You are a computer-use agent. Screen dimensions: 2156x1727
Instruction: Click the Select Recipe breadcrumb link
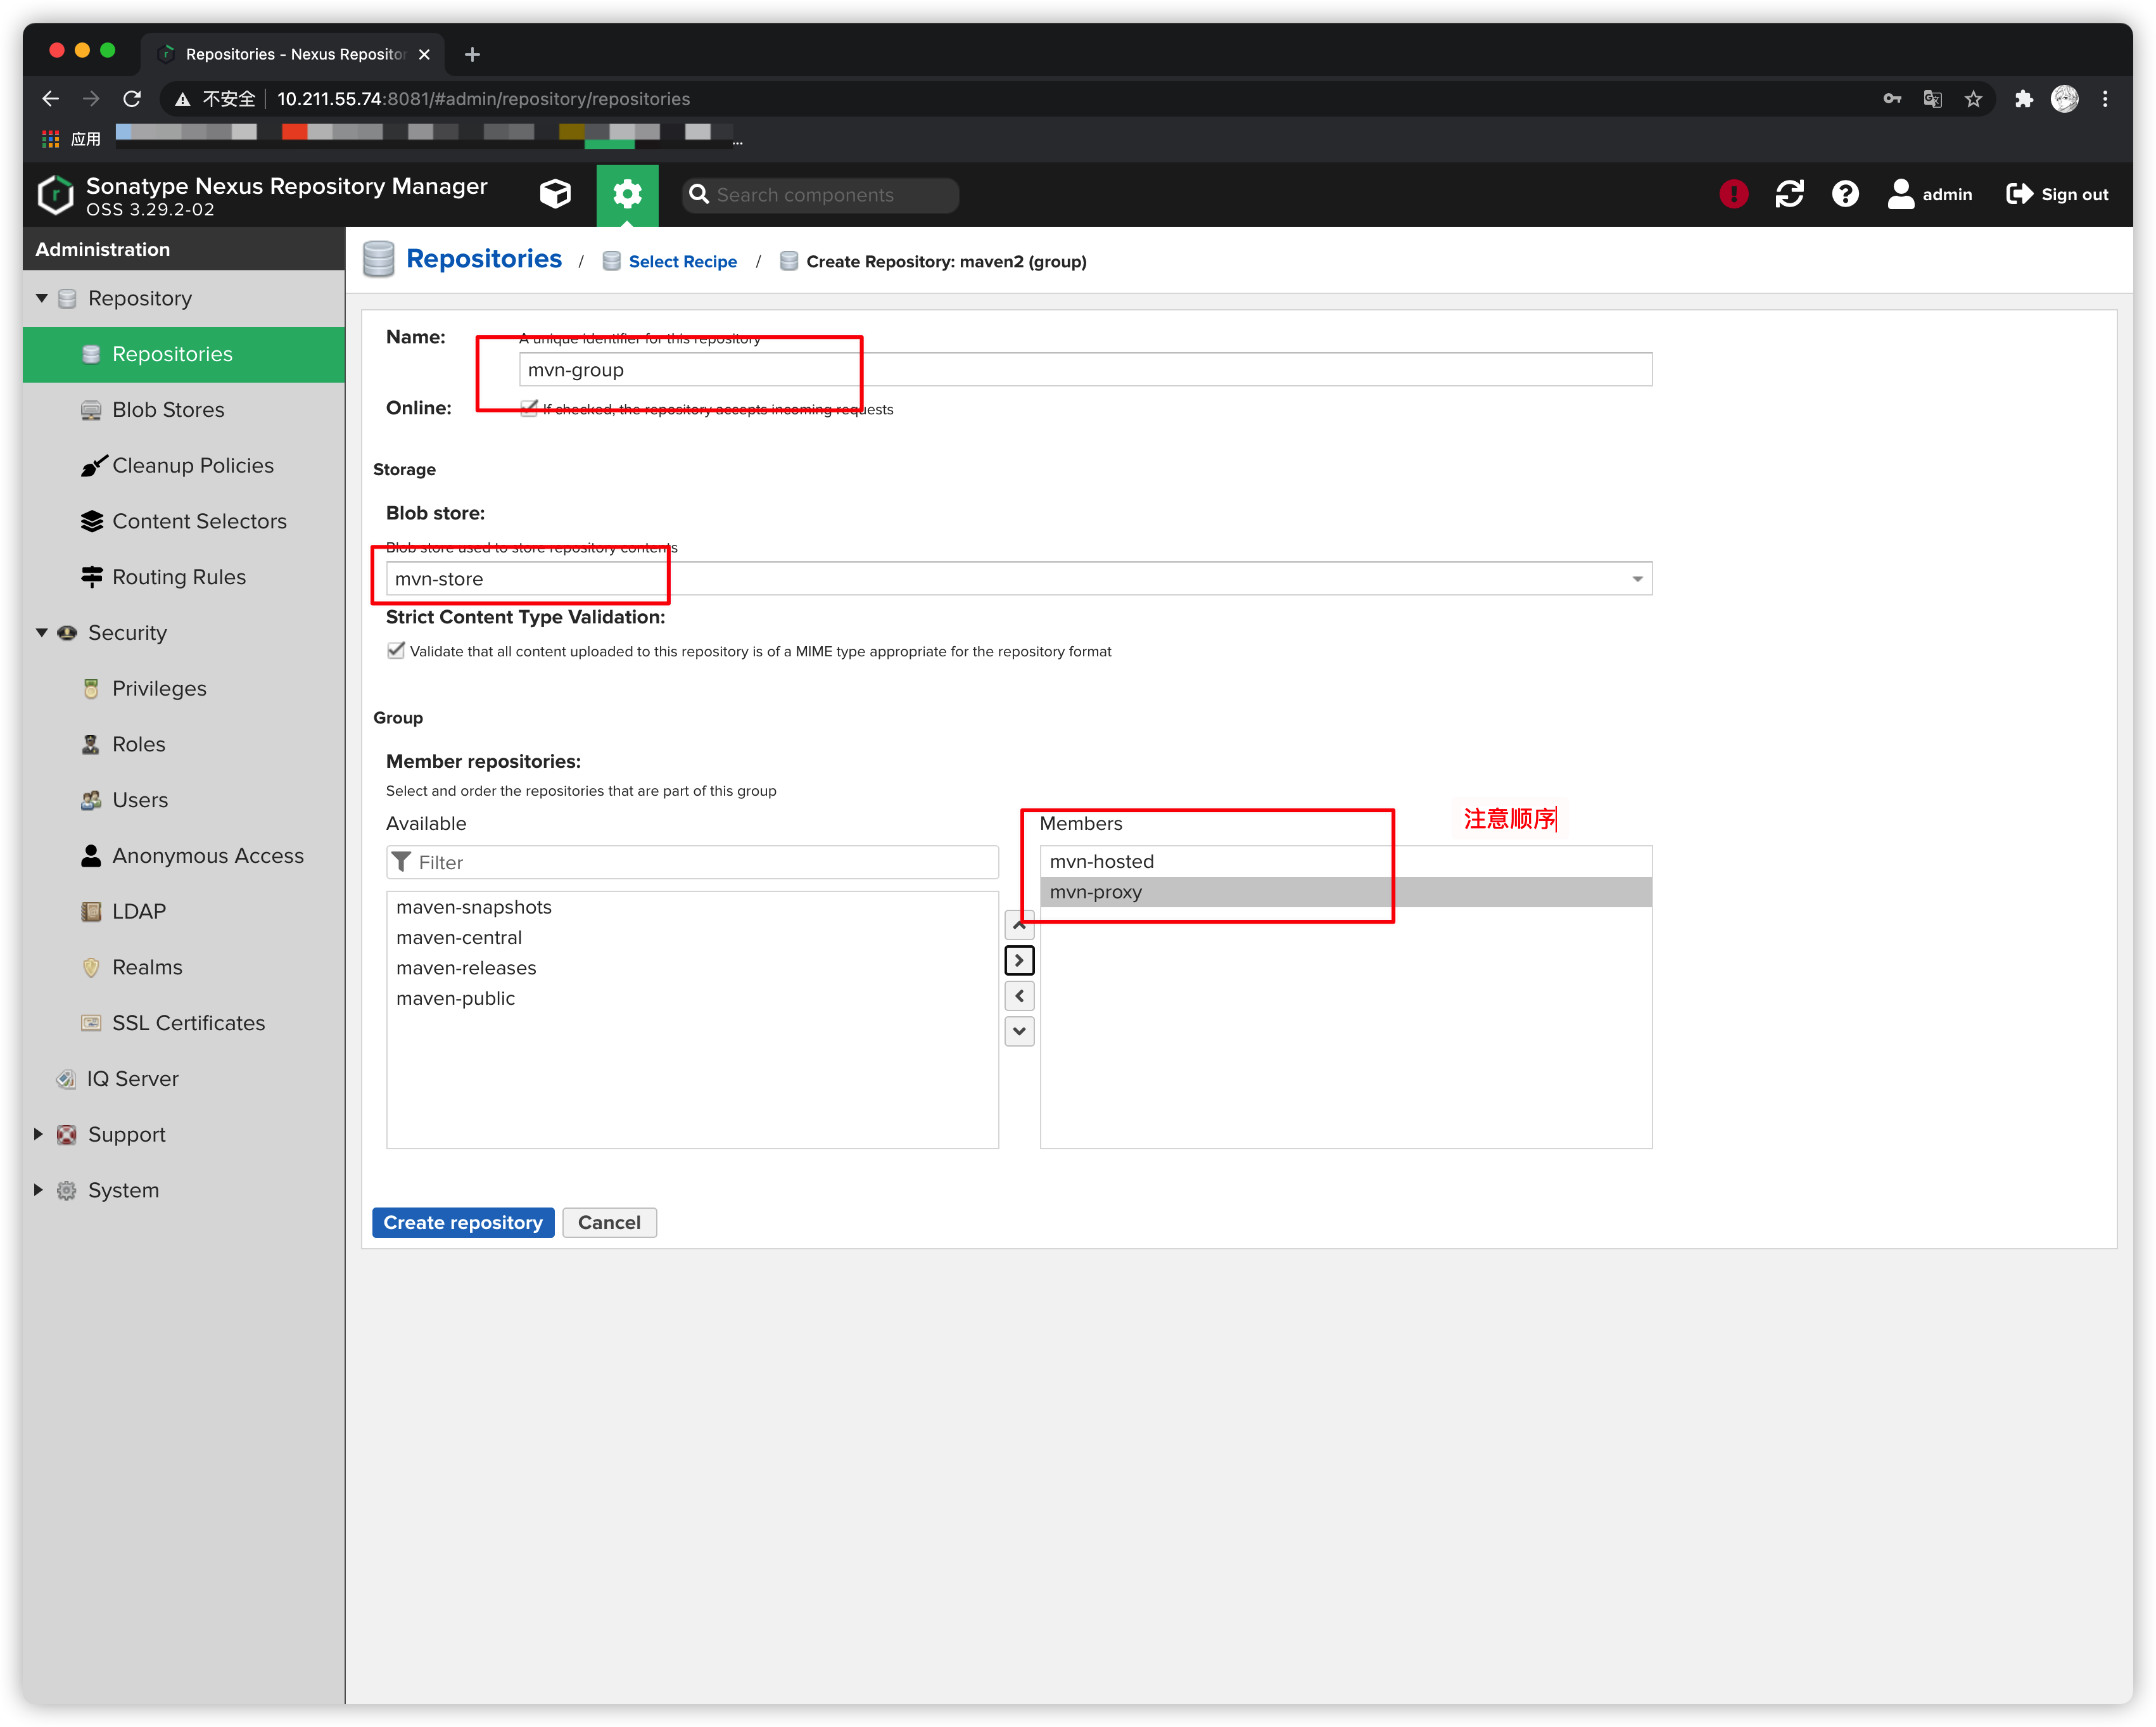(682, 262)
